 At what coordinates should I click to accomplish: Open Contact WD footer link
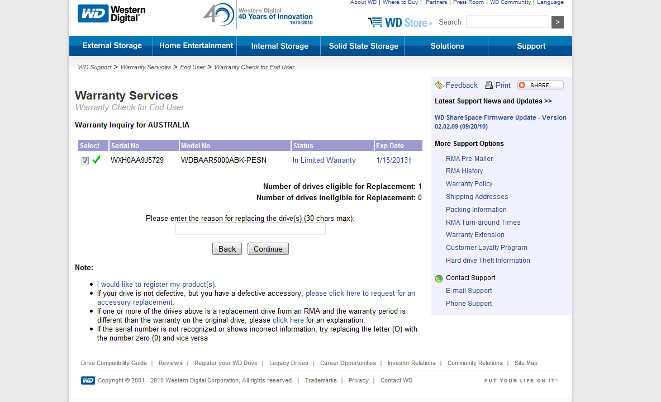click(x=396, y=381)
